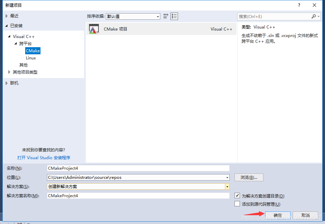
Task: Collapse the 已安装 tree node
Action: tap(6, 25)
